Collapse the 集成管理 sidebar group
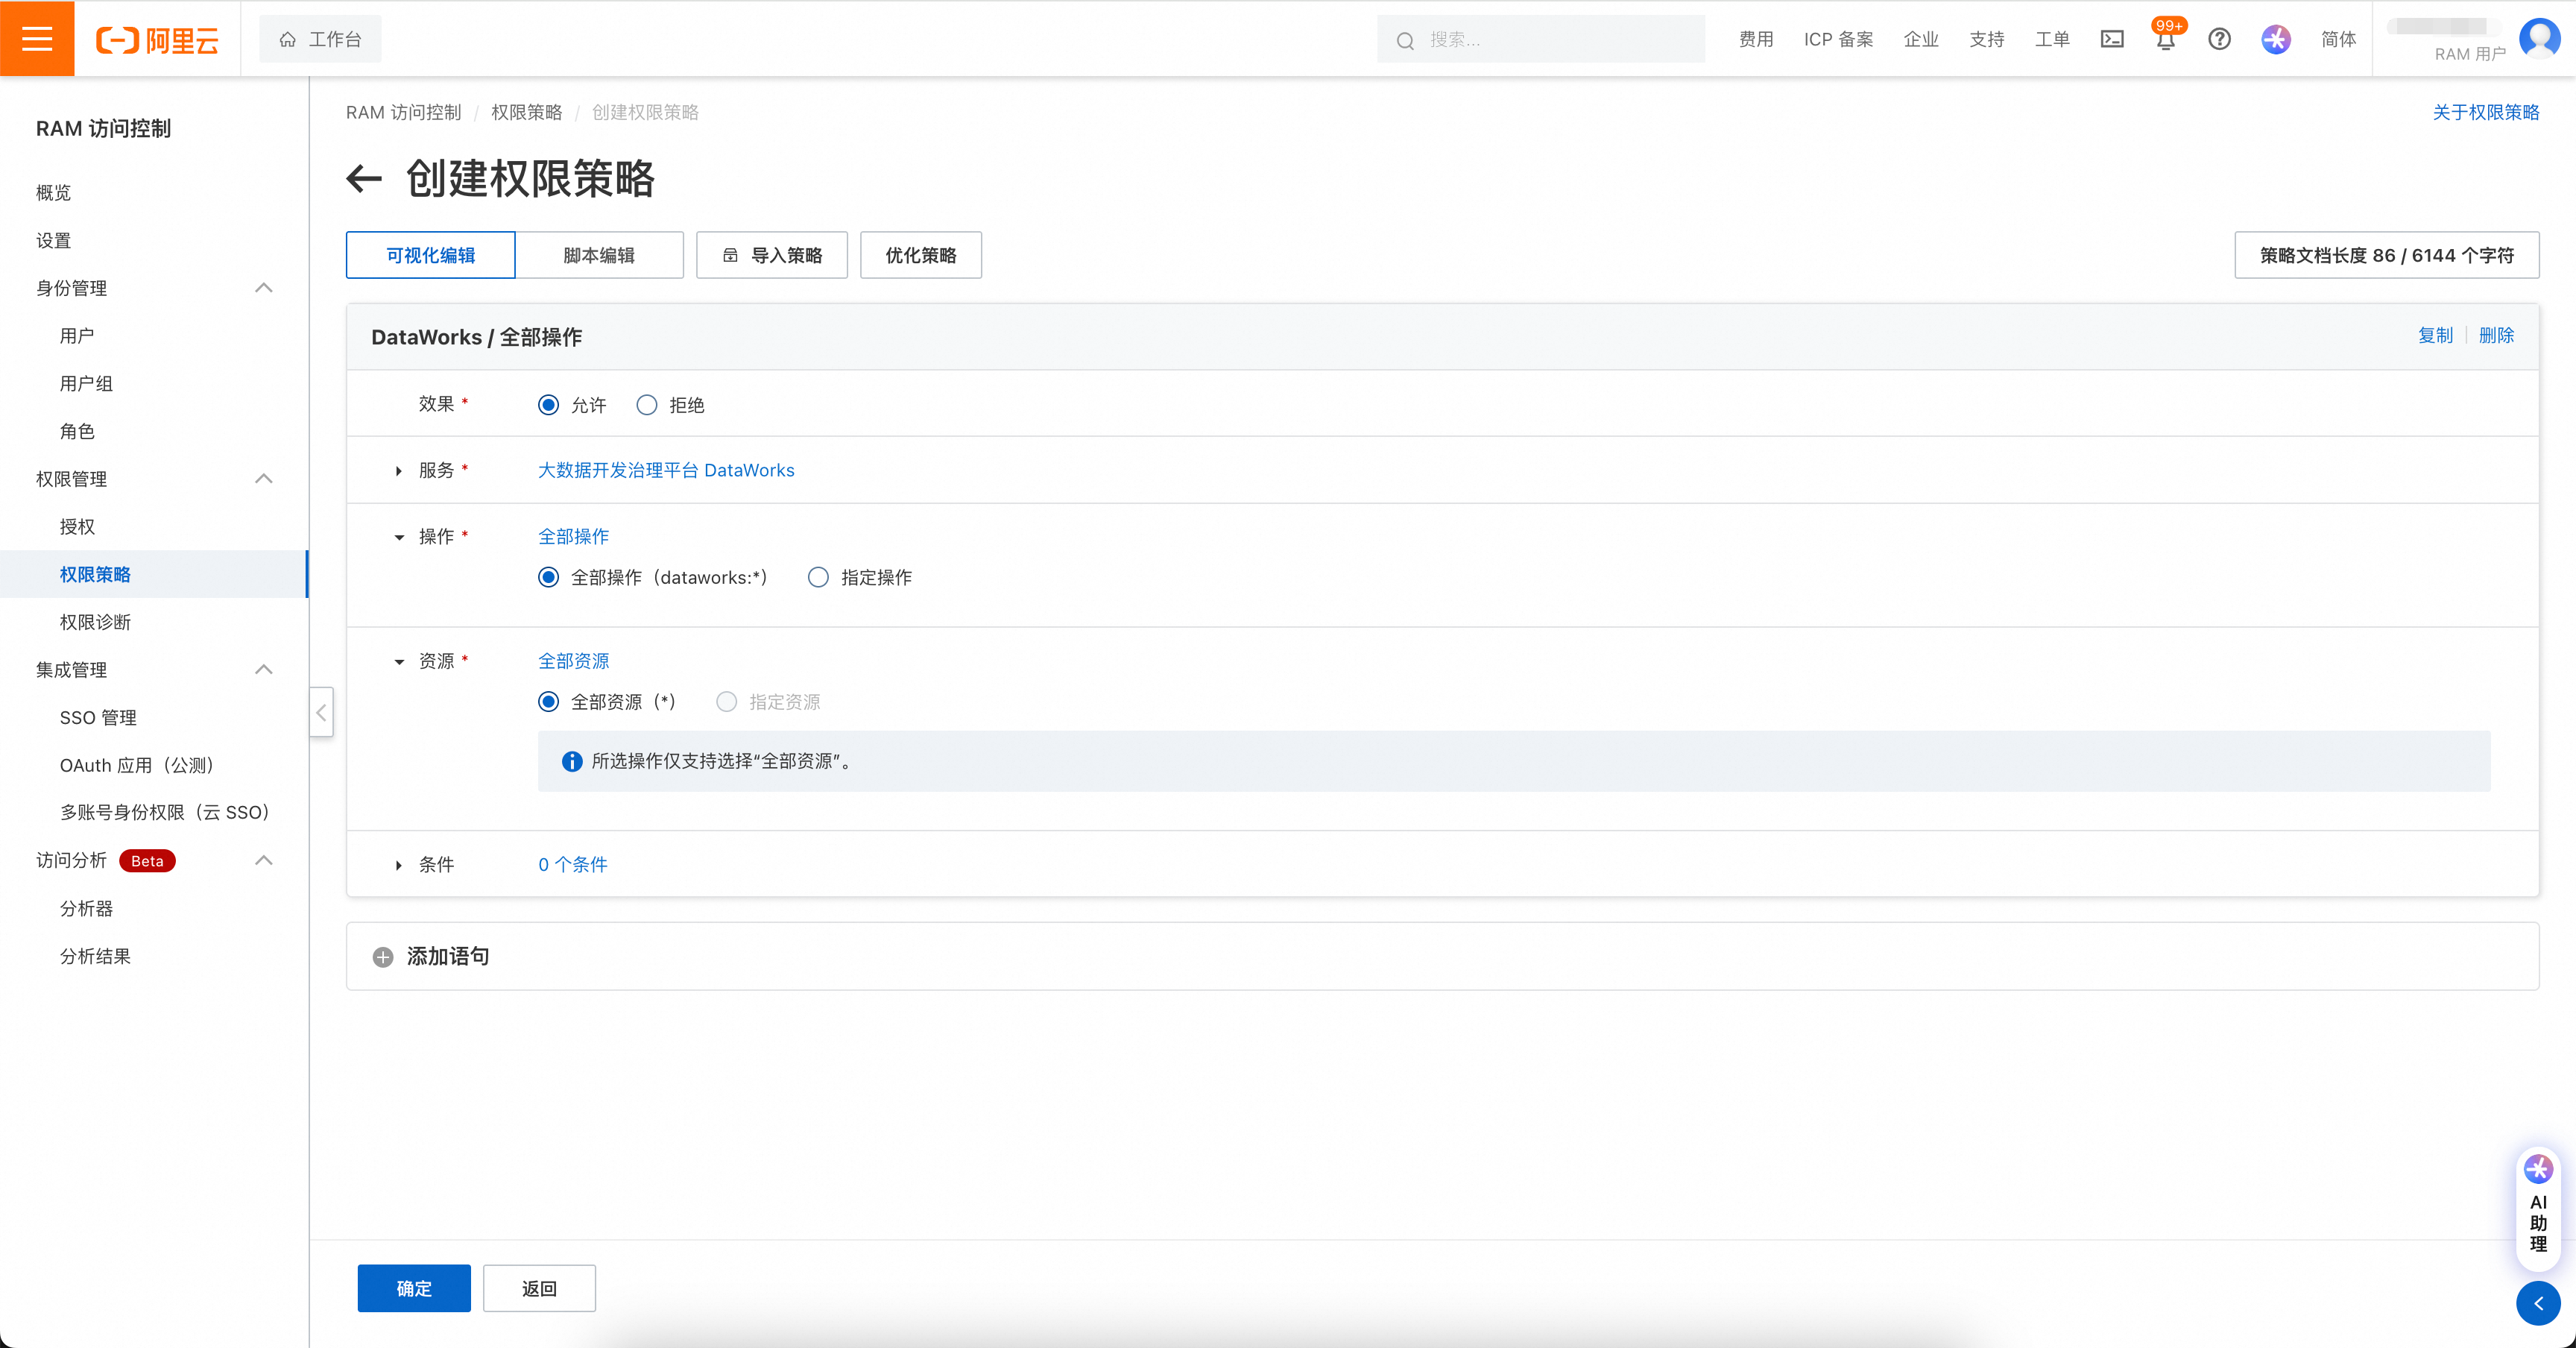This screenshot has width=2576, height=1348. pyautogui.click(x=264, y=670)
